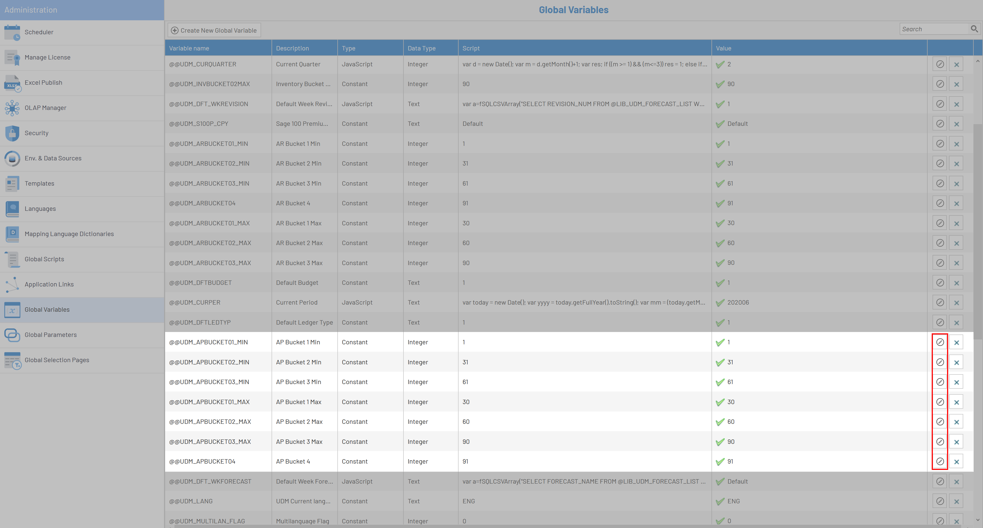The width and height of the screenshot is (983, 528).
Task: Sort by the Type column header
Action: tap(371, 48)
